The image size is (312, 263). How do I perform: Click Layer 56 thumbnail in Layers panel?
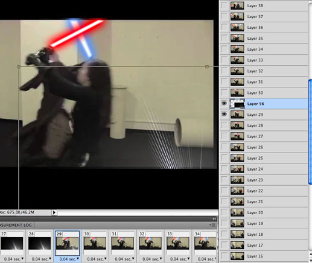click(x=237, y=104)
